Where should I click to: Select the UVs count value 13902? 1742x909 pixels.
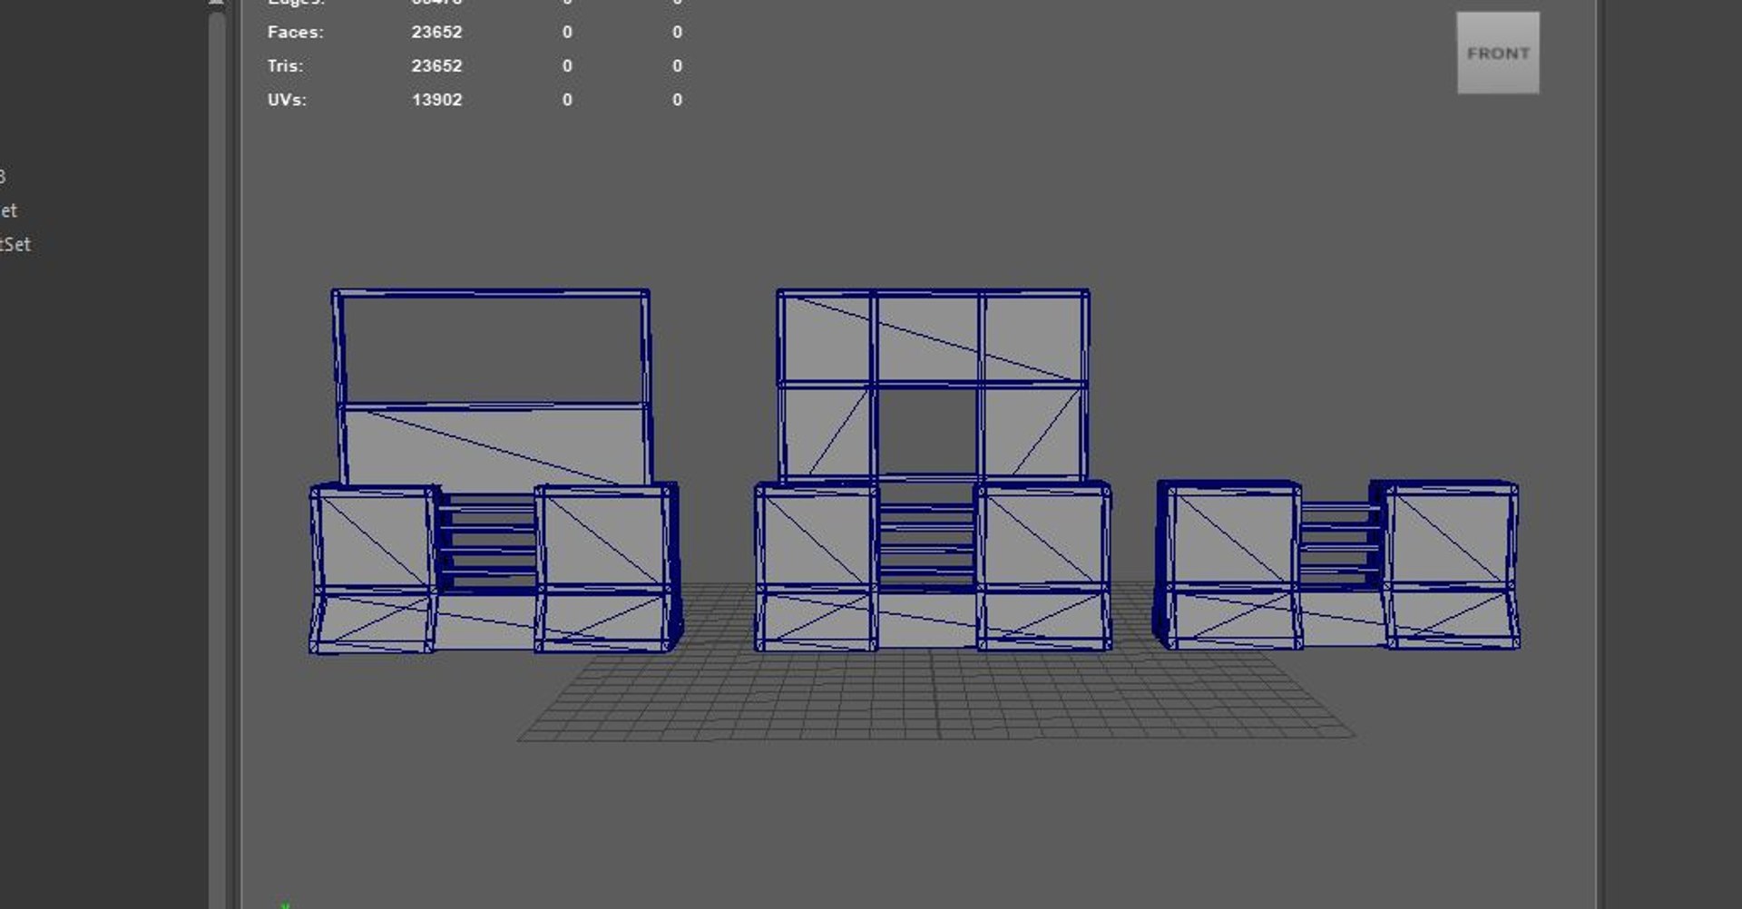click(x=436, y=100)
